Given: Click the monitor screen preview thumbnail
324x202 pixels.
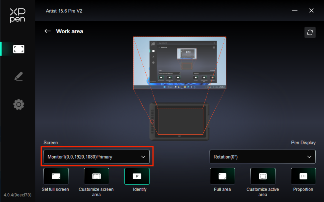Looking at the screenshot, I should click(x=180, y=63).
